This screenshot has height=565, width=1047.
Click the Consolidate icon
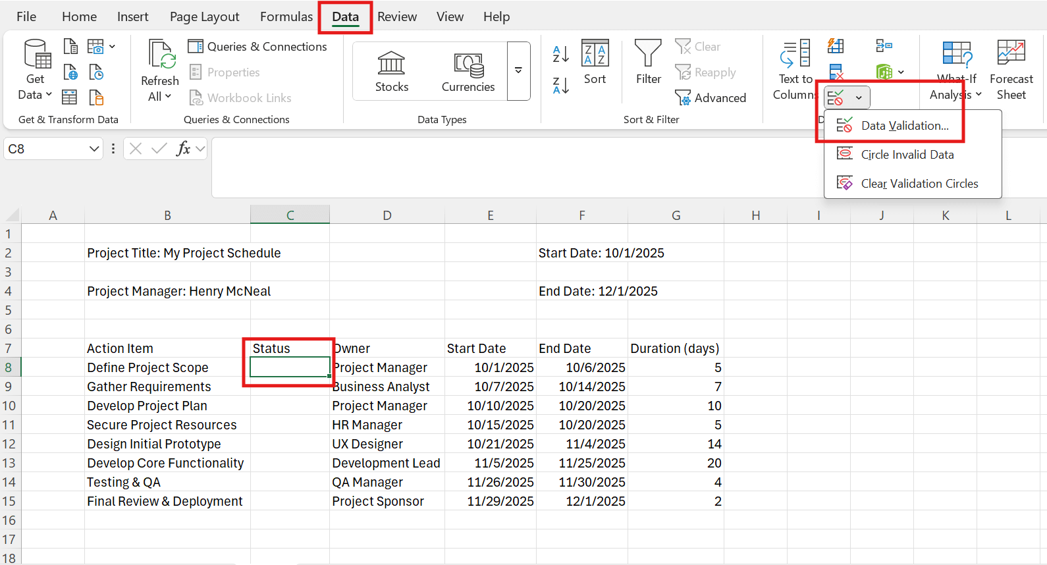click(x=884, y=46)
